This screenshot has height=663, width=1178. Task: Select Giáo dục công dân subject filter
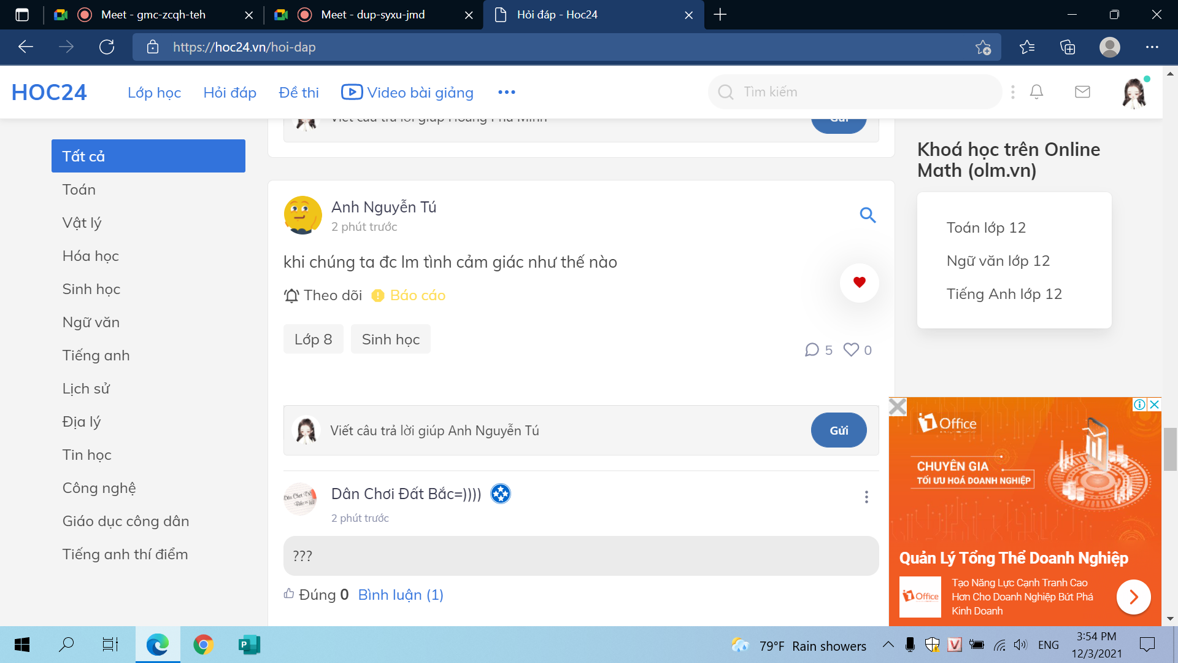(x=126, y=521)
